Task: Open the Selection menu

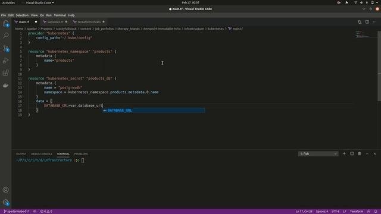Action: [22, 15]
